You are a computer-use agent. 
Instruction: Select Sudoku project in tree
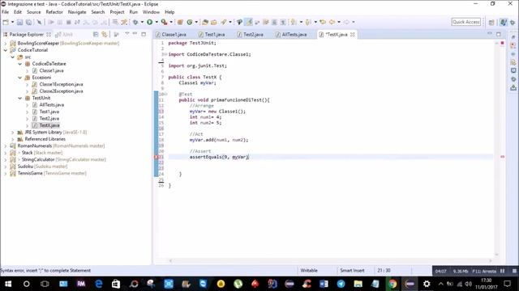[x=39, y=167]
